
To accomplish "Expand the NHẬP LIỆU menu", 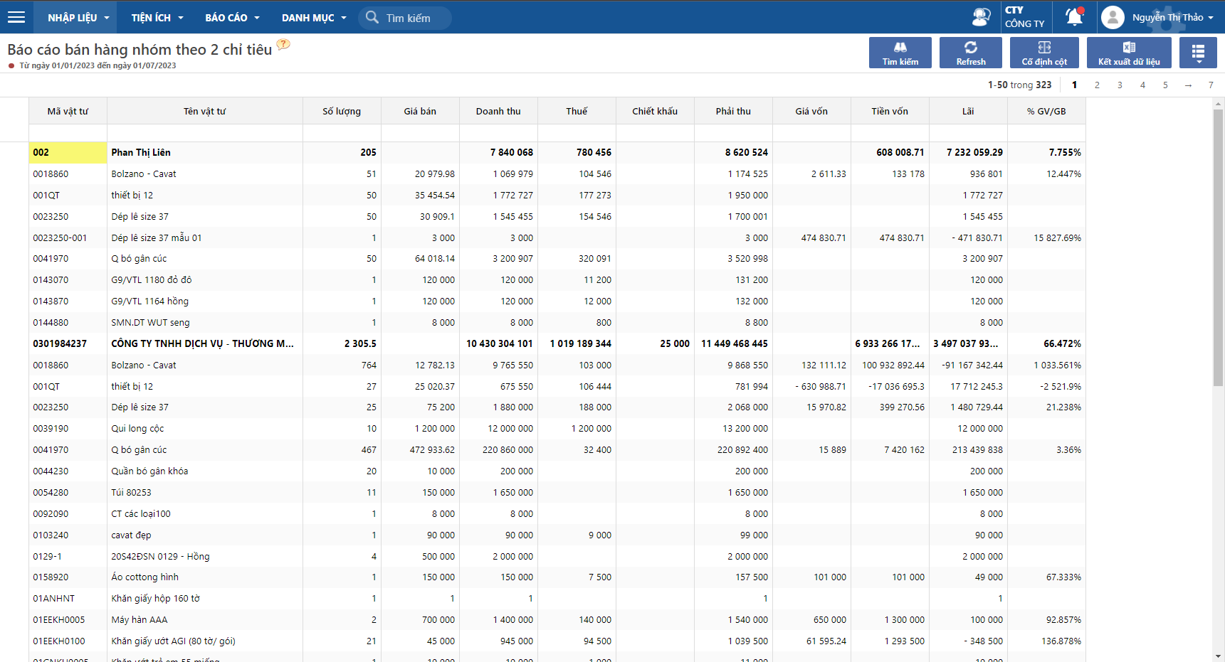I will pyautogui.click(x=78, y=17).
